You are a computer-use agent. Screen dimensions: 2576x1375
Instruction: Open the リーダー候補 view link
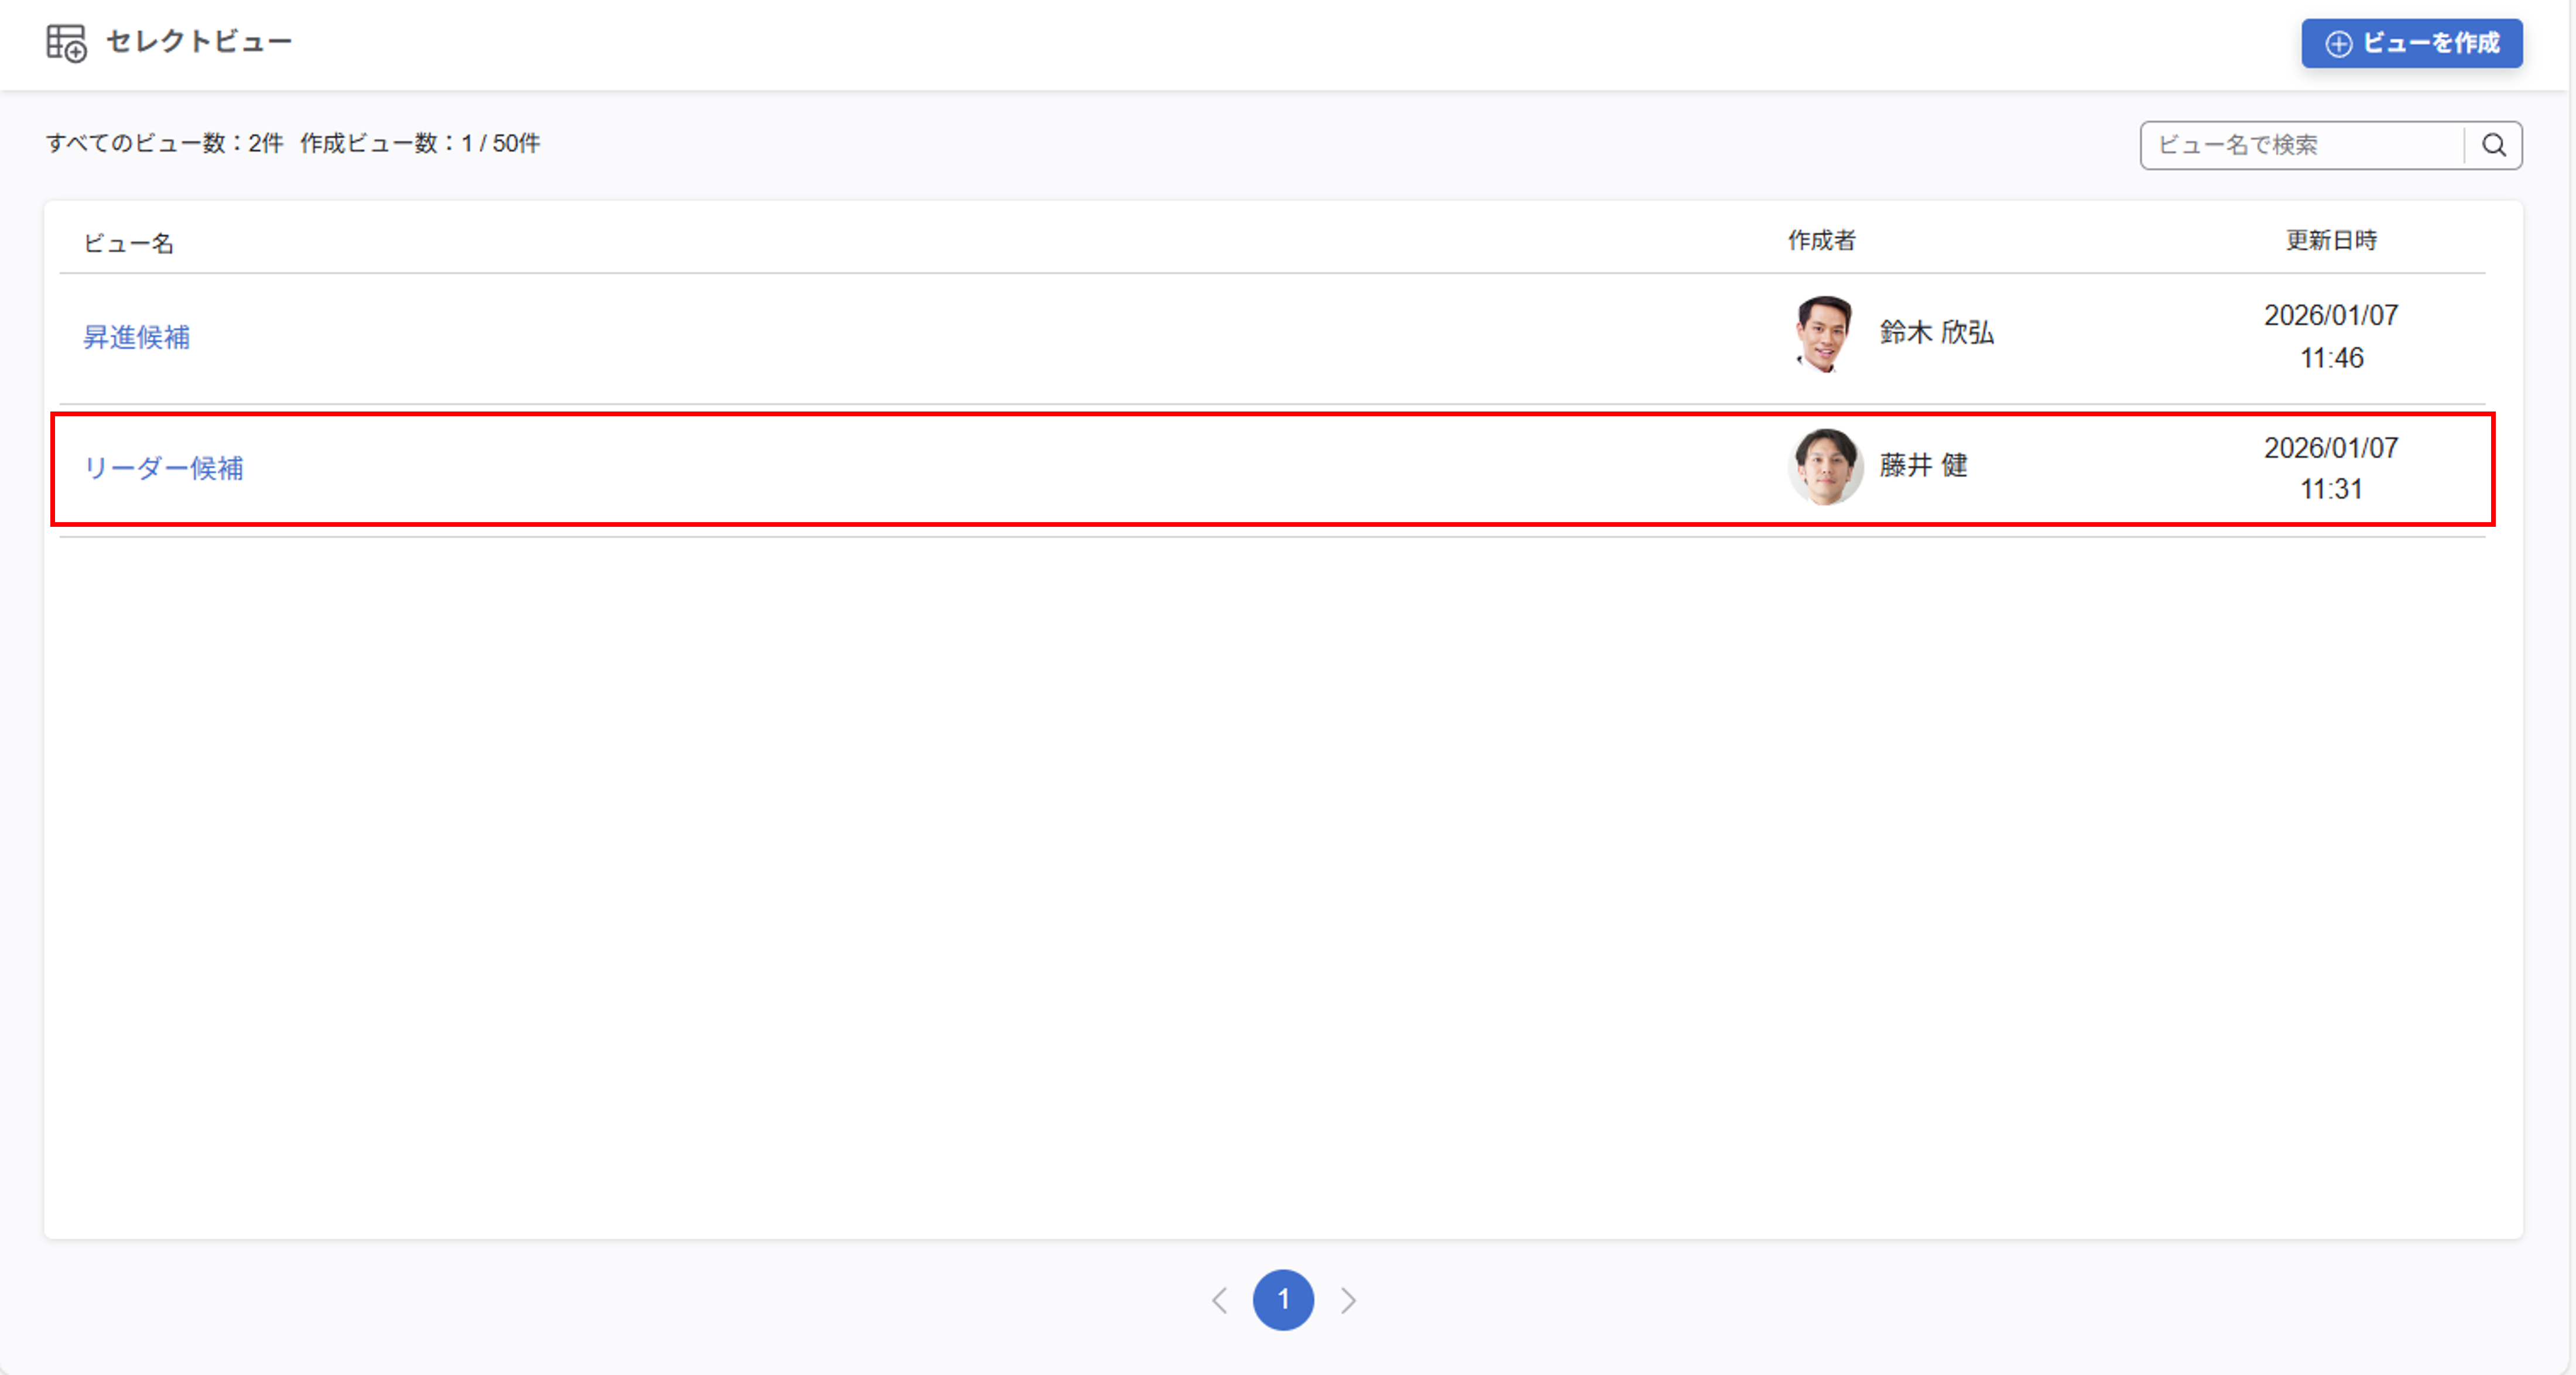(163, 468)
